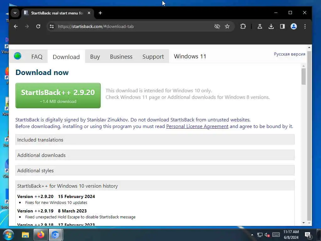Click the browser forward arrow

(27, 26)
